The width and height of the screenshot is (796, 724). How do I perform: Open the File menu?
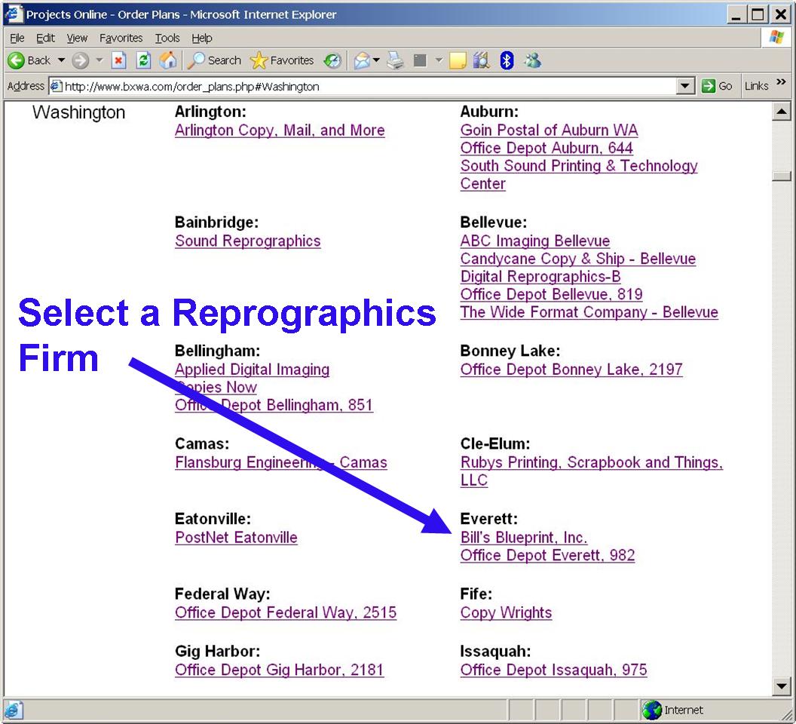pyautogui.click(x=17, y=38)
